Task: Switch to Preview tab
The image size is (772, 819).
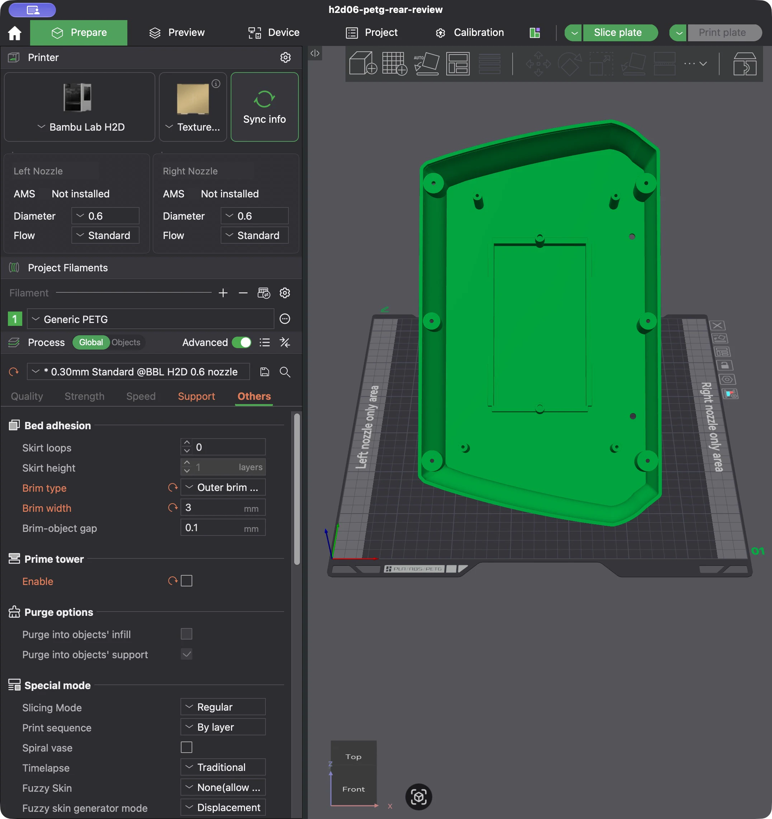Action: point(177,33)
